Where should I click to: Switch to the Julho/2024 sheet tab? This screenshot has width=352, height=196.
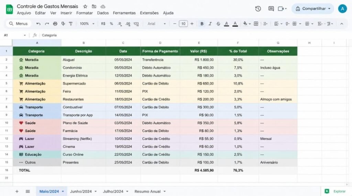coord(113,192)
